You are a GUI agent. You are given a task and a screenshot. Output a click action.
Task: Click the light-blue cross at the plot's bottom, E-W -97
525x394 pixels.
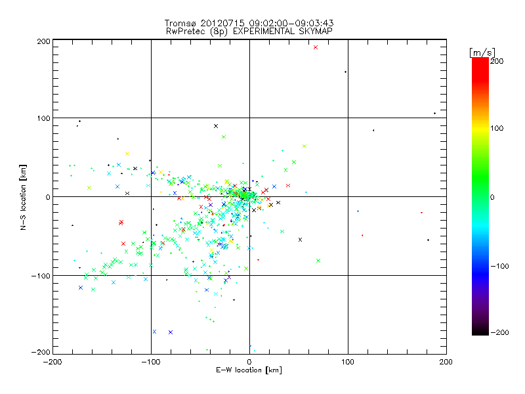click(x=154, y=332)
